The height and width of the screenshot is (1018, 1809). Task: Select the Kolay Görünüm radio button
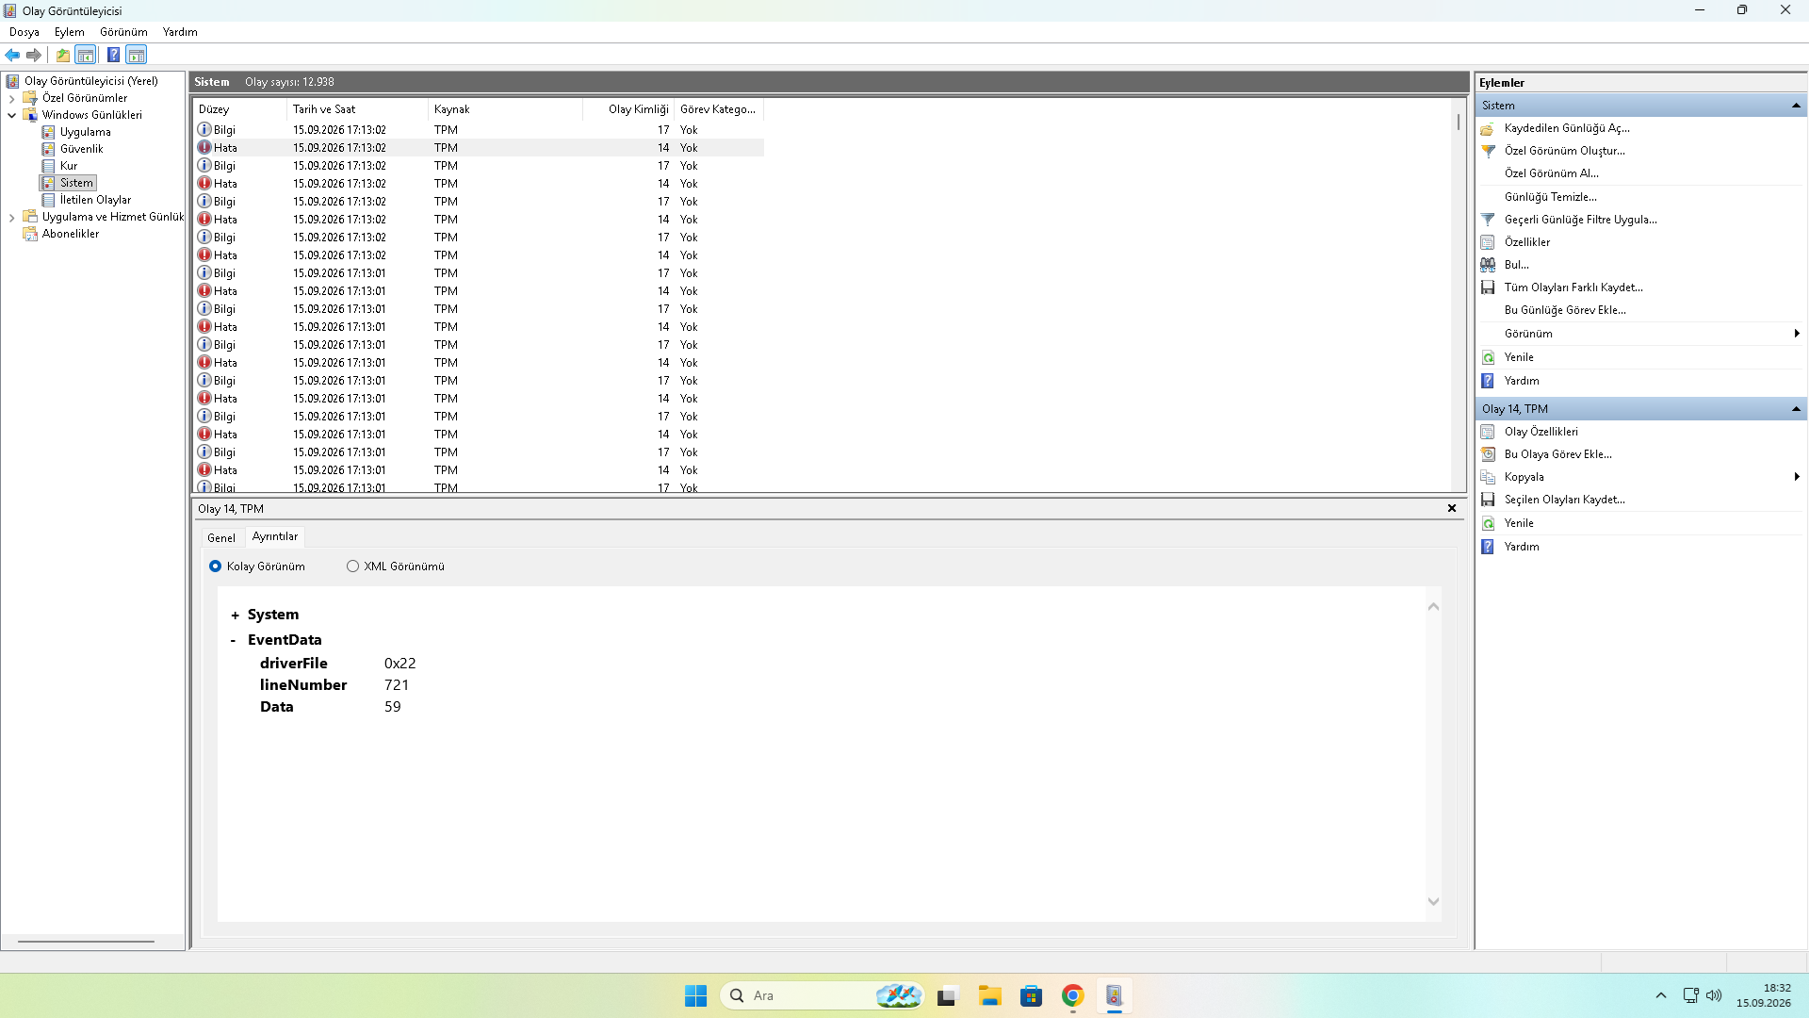click(x=215, y=566)
